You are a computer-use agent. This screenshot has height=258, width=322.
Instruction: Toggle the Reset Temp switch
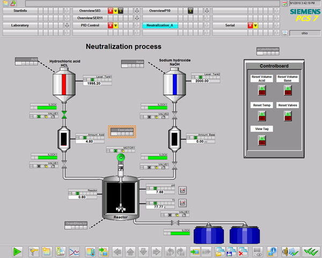point(262,115)
